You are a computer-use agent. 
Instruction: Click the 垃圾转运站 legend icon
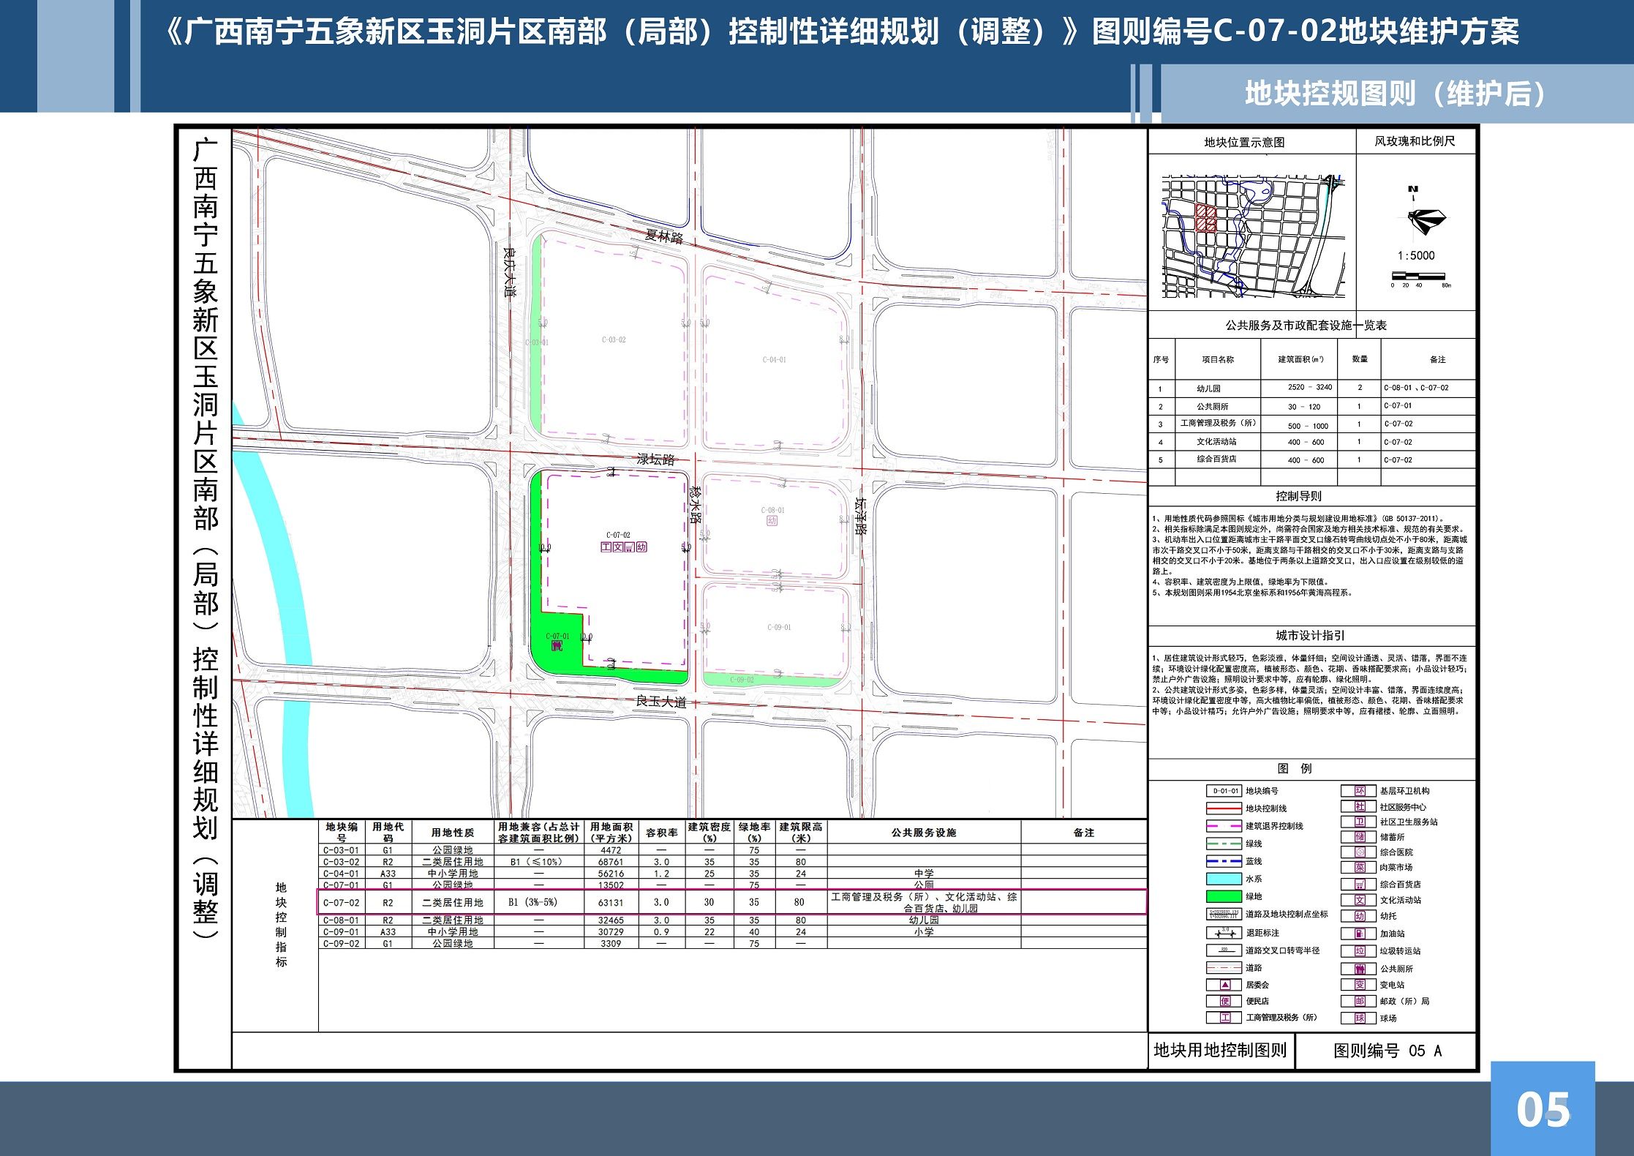(1359, 951)
